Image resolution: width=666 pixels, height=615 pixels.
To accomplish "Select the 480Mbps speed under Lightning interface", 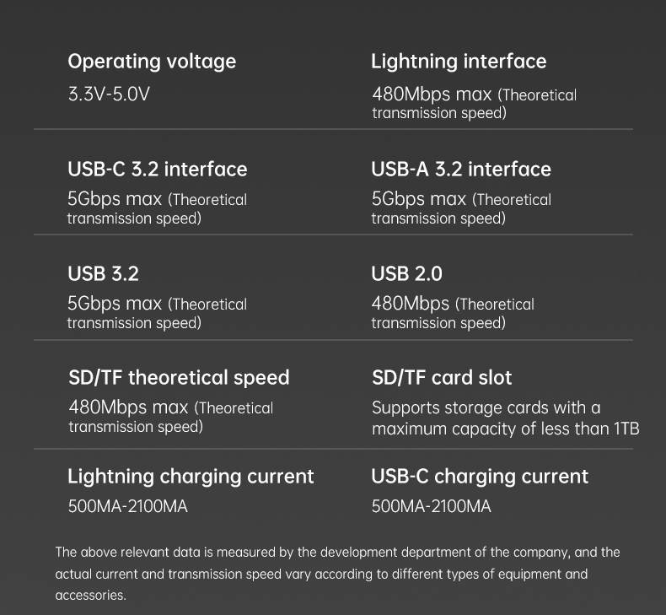I will point(432,94).
